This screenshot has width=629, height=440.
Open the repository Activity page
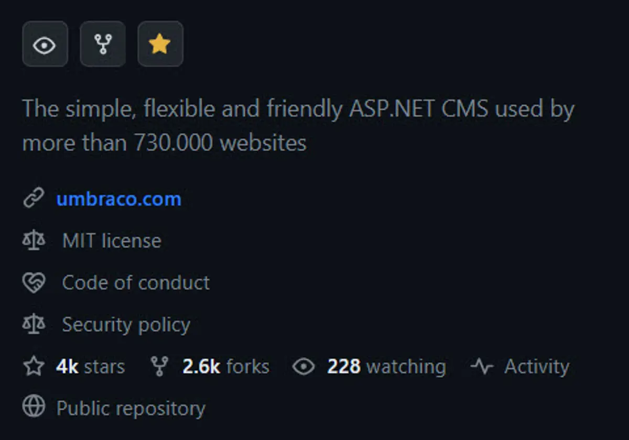pos(536,367)
